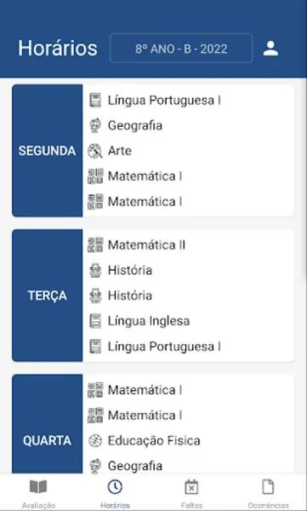Tap the Língua Inglesa book icon
Screen dimensions: 307x511
click(95, 321)
